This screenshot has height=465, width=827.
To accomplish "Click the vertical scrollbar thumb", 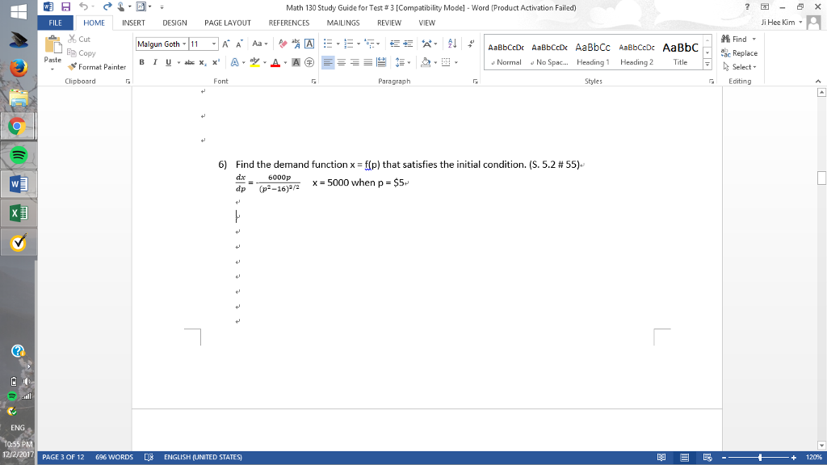I will [x=821, y=178].
